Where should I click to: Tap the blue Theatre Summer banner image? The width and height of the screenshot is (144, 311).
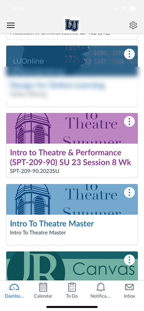point(72,199)
